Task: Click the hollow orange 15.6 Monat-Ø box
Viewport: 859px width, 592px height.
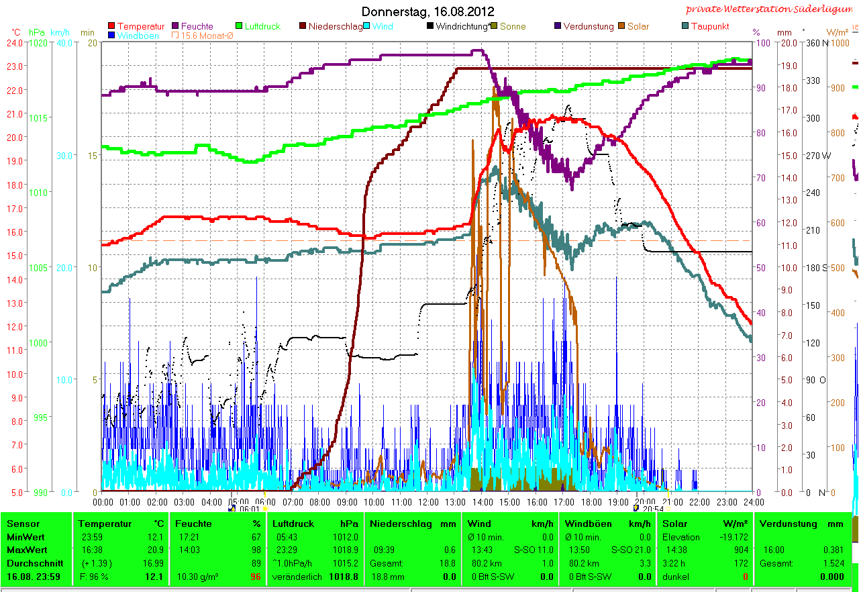Action: (x=176, y=36)
